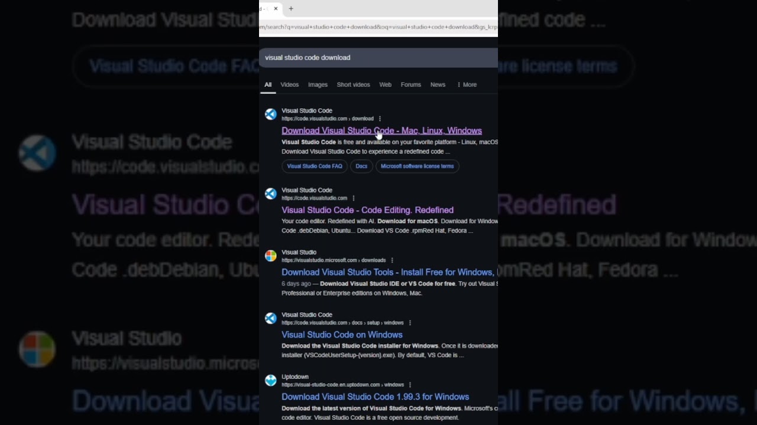Open the Forums tab
Screen dimensions: 757x425
click(410, 84)
